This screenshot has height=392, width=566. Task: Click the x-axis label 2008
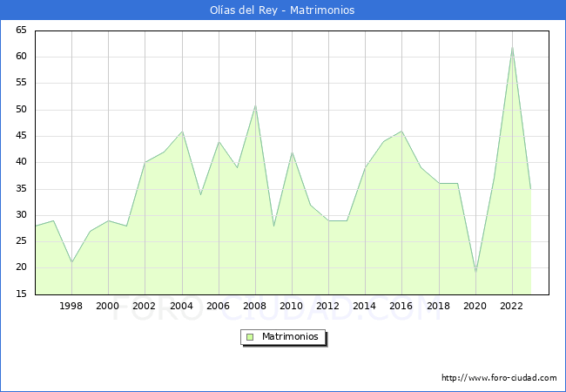(x=255, y=306)
